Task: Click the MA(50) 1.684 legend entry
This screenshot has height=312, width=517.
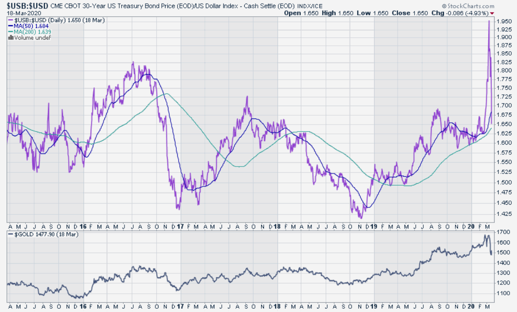Action: pyautogui.click(x=28, y=26)
